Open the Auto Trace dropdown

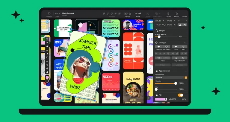point(157,13)
